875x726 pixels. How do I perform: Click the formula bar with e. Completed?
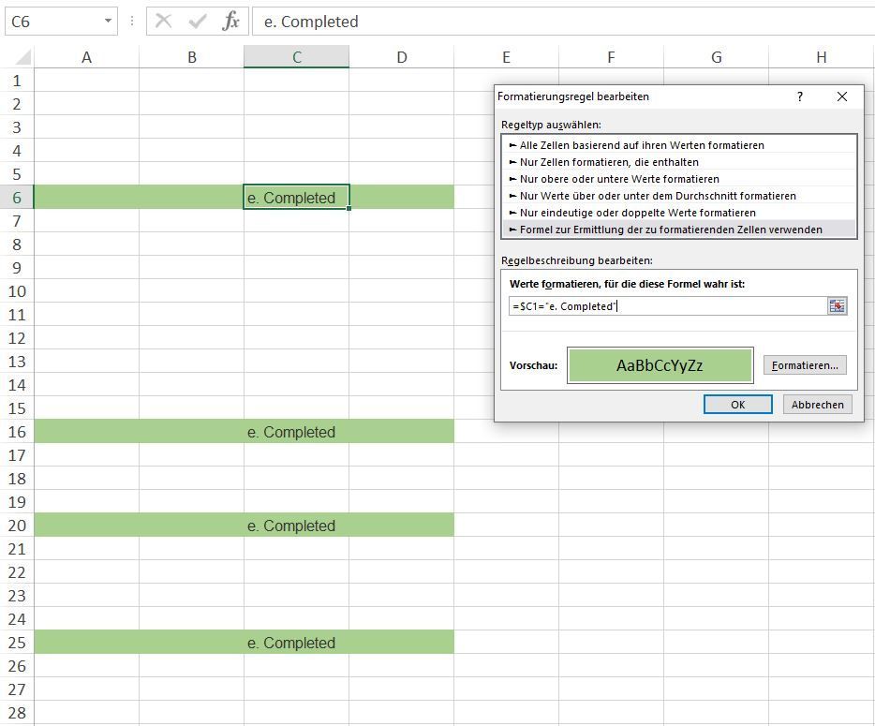coord(564,22)
